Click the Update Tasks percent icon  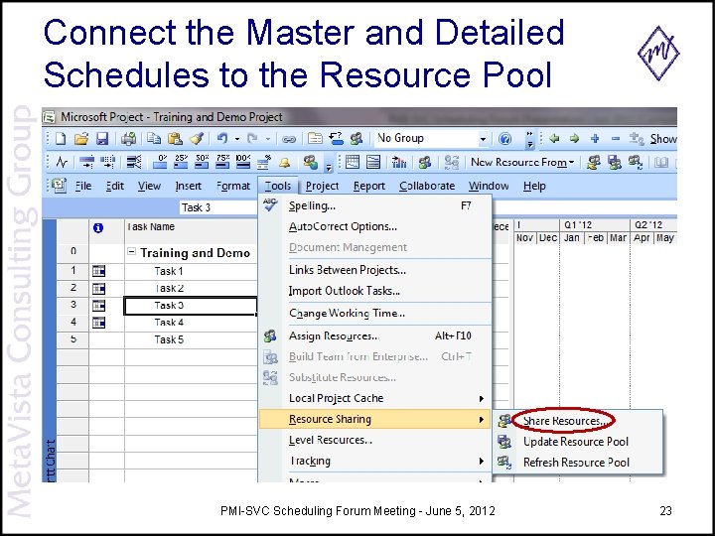coord(264,162)
